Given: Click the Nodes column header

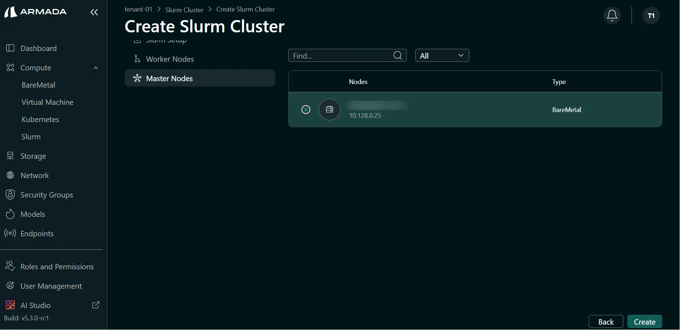Looking at the screenshot, I should point(358,82).
